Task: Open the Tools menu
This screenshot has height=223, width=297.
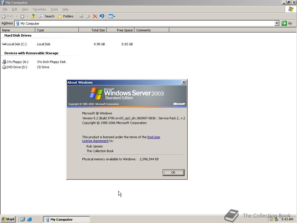Action: 54,9
